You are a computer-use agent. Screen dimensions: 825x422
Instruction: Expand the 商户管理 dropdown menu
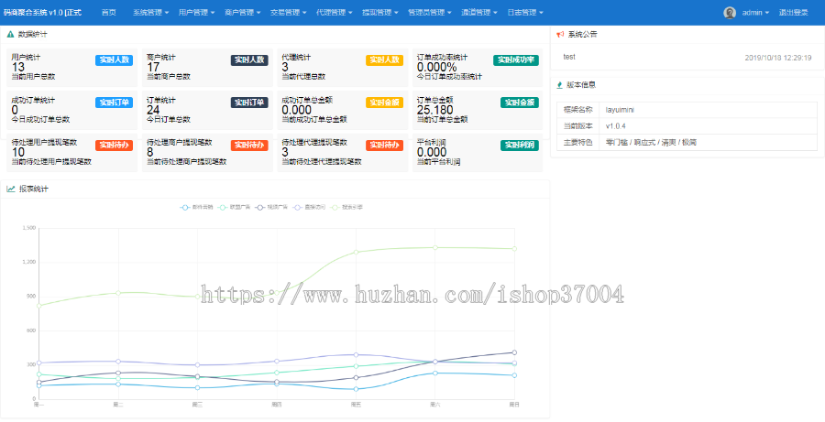[243, 13]
